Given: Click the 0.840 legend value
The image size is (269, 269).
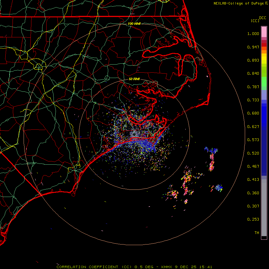Looking at the screenshot, I should (253, 74).
